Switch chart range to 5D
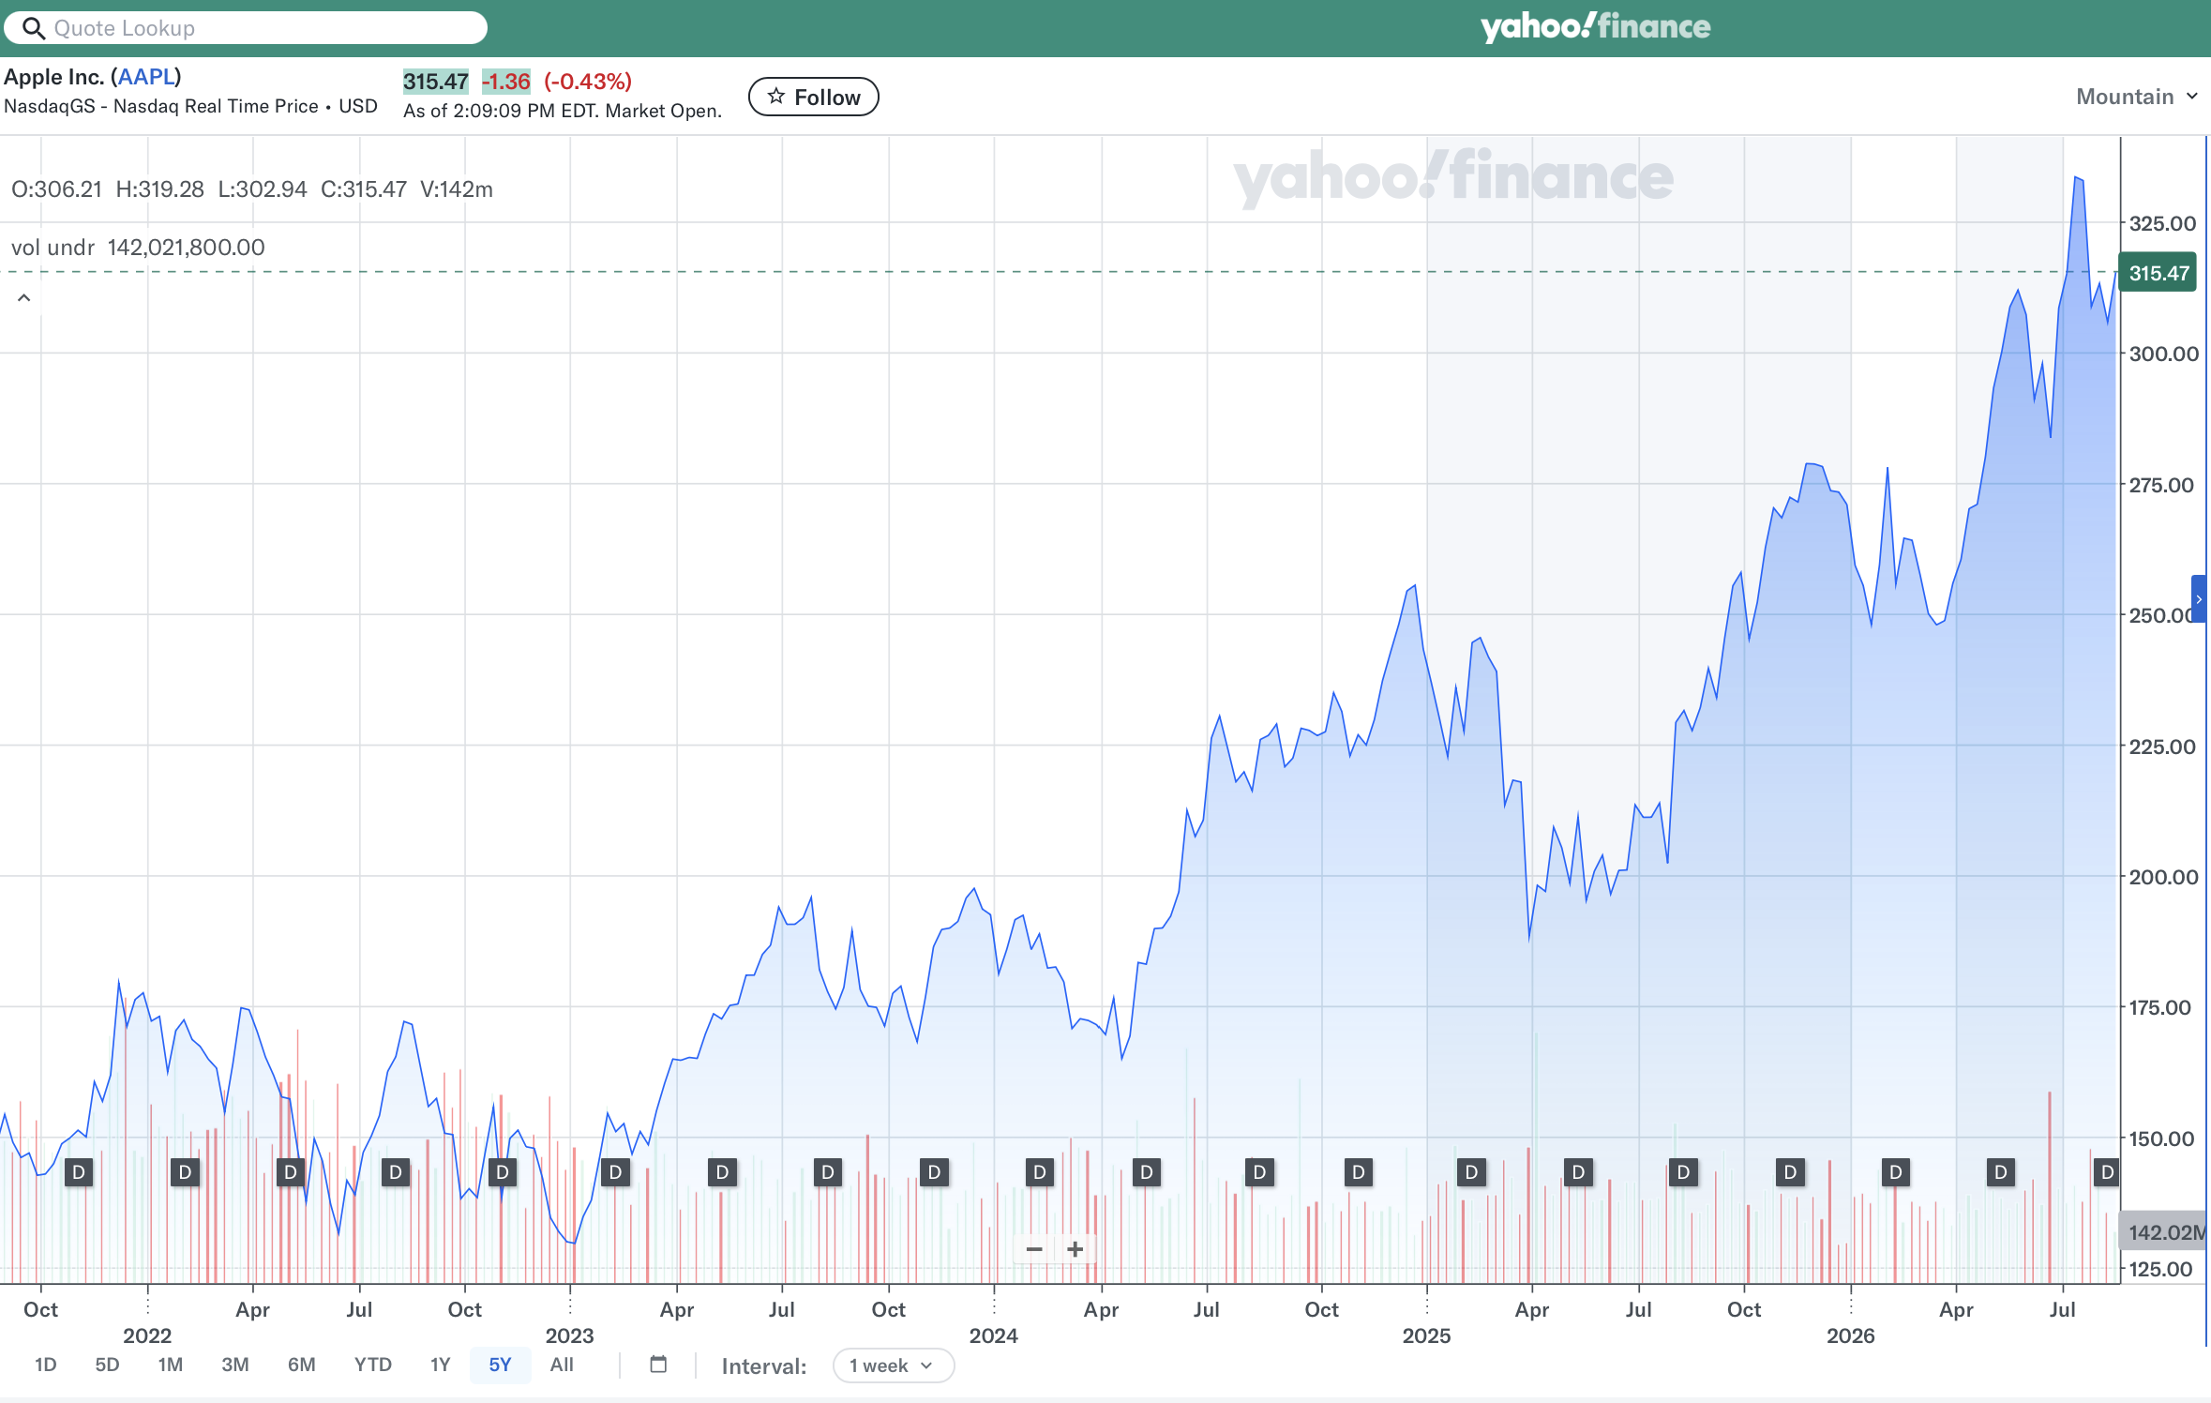 [x=108, y=1365]
